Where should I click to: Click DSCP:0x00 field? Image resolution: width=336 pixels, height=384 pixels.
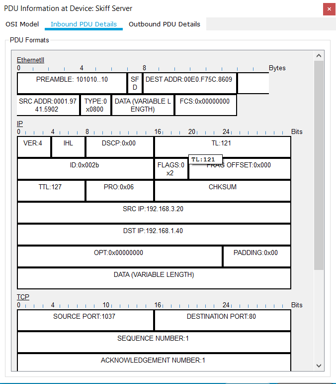point(120,147)
